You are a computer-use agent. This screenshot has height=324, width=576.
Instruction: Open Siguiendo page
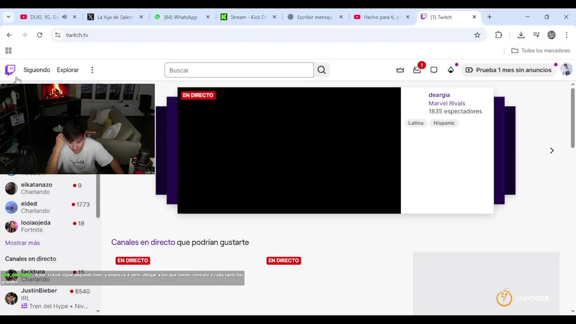37,70
